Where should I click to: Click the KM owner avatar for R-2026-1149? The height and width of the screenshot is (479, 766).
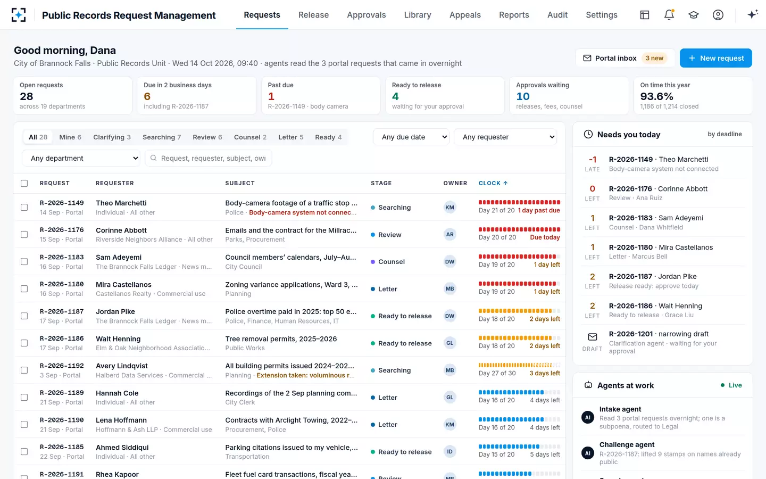click(x=450, y=208)
